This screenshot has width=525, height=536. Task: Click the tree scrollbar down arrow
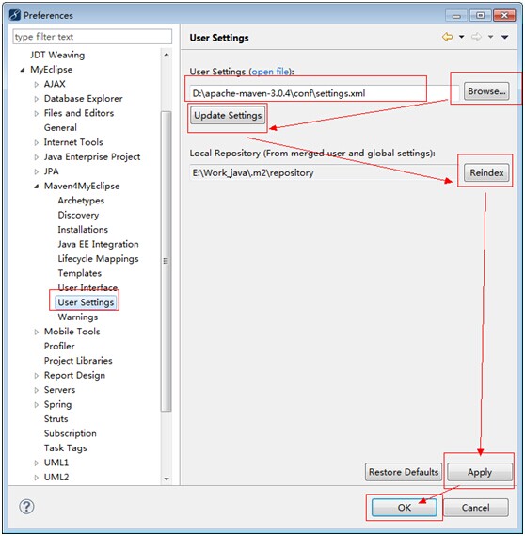click(167, 479)
